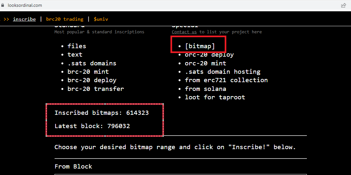
Task: Select the brc-20 mint option
Action: click(88, 72)
